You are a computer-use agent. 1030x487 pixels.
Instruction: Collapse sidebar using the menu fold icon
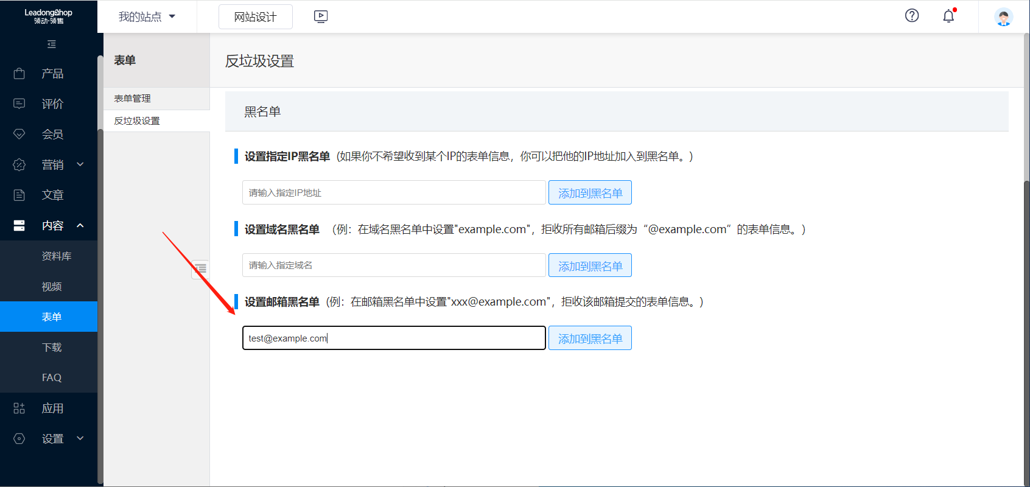tap(52, 44)
